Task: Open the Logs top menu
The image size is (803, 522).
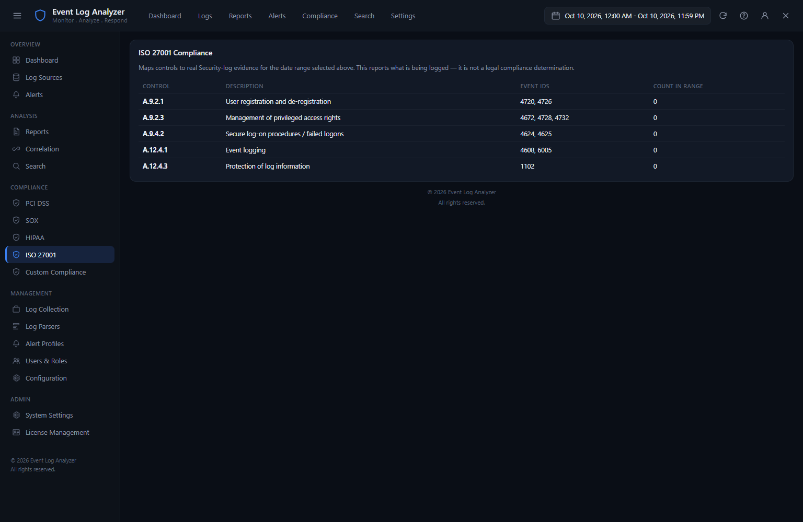Action: 205,16
